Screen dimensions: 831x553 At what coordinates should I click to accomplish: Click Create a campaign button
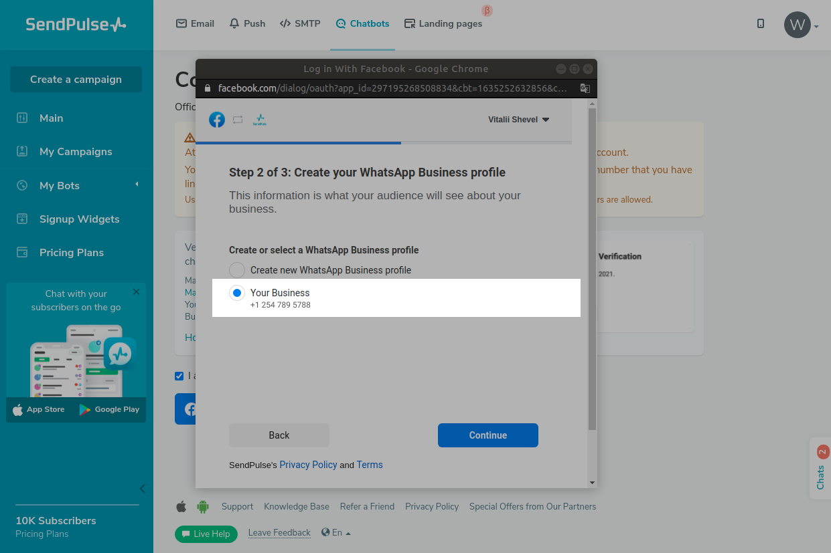pos(76,79)
